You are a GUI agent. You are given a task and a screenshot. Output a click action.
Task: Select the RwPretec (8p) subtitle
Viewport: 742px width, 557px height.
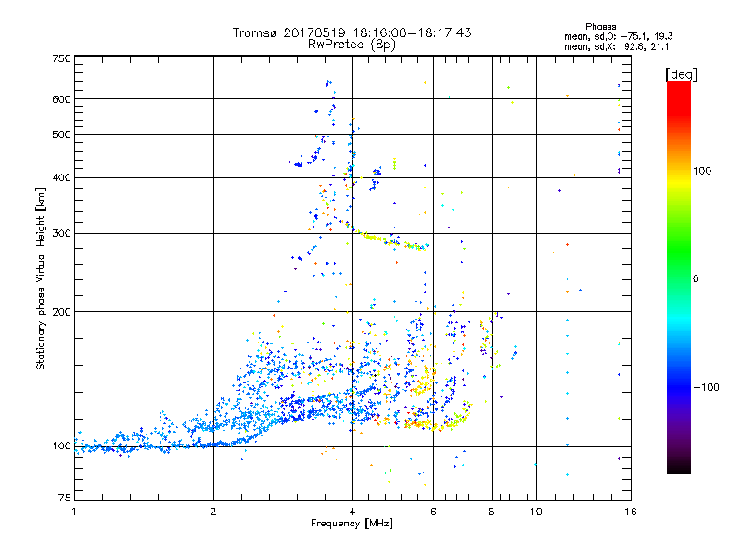click(352, 45)
